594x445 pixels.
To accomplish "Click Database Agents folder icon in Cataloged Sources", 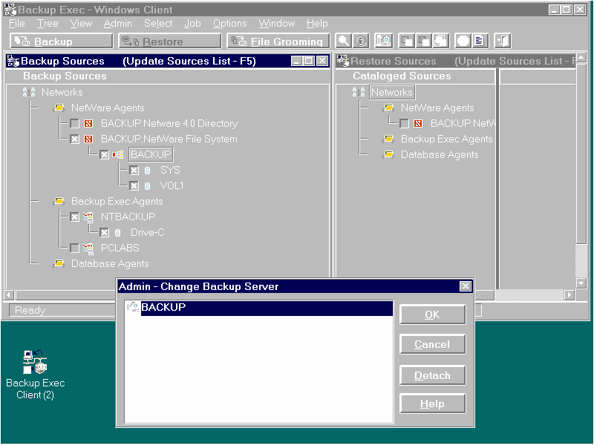I will [x=388, y=155].
